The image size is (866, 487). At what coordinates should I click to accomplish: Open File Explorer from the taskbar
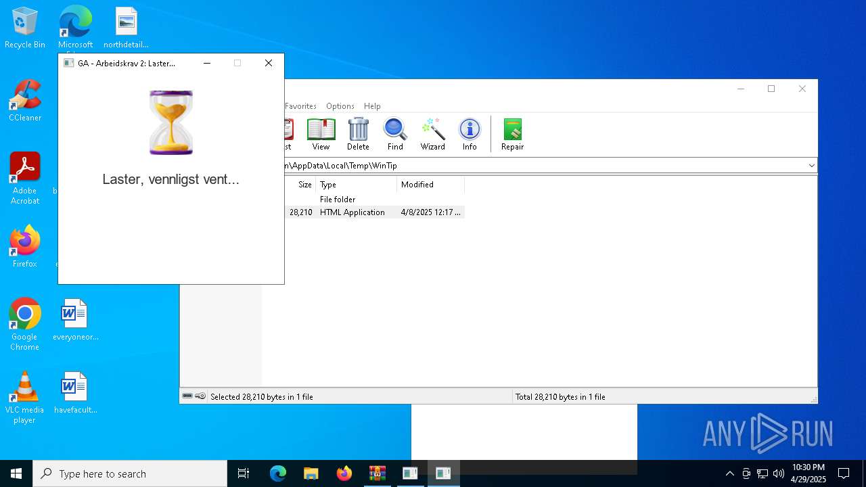click(311, 473)
